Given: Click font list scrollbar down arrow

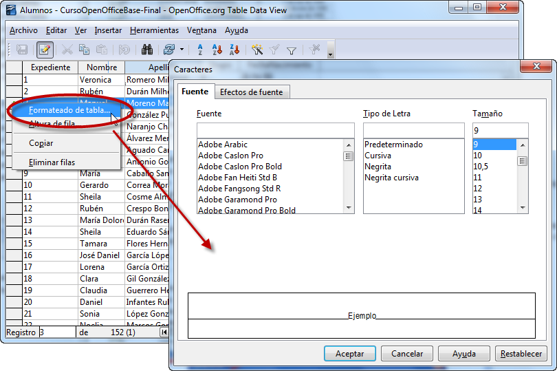Looking at the screenshot, I should [x=349, y=208].
